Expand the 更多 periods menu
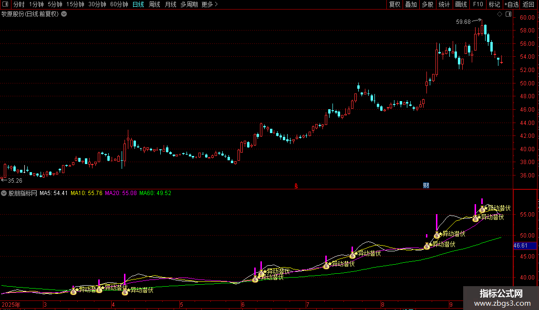Screen dimensions: 539x310 click(209, 4)
